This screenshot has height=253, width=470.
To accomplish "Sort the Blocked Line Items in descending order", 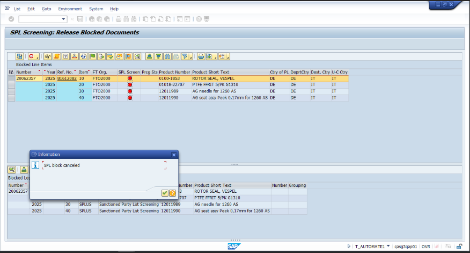I will [158, 56].
